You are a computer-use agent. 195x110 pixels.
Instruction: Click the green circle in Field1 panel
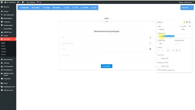187,22
